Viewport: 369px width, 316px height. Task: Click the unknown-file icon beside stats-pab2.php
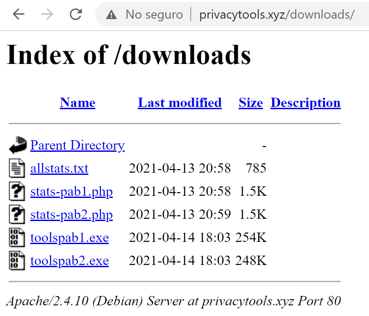[x=17, y=214]
